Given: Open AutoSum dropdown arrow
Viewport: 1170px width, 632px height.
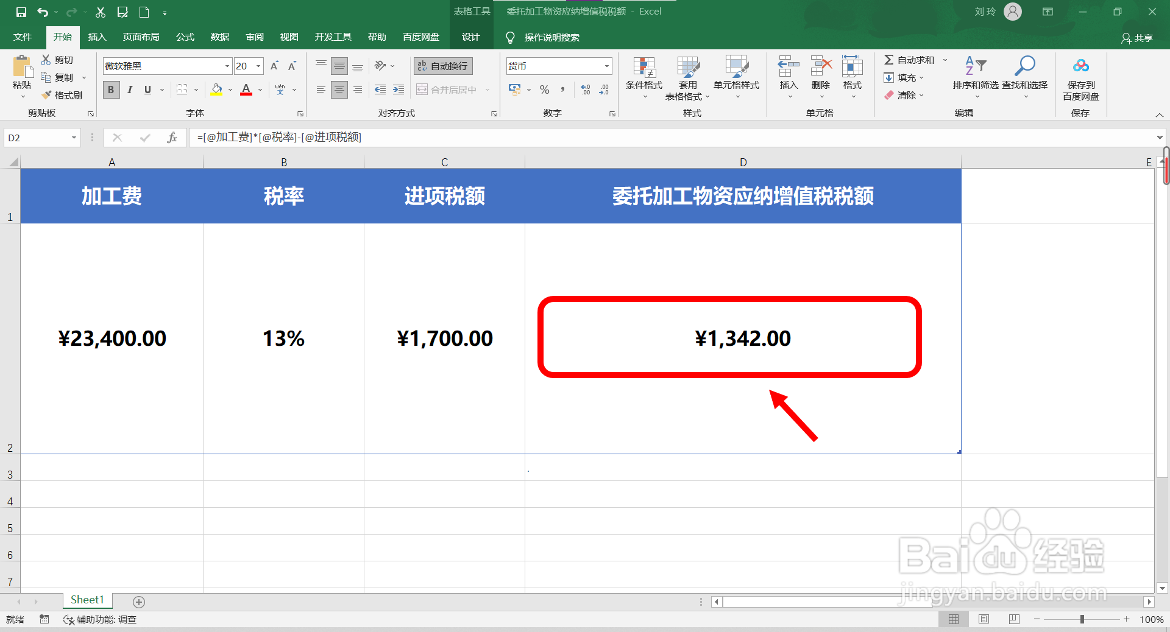Looking at the screenshot, I should tap(945, 60).
